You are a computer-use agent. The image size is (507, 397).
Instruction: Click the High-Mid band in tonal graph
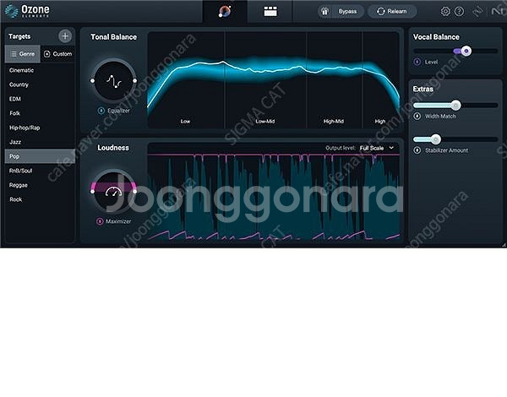point(334,80)
